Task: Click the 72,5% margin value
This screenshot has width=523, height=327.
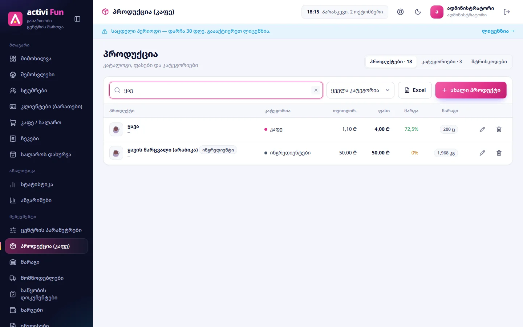Action: pyautogui.click(x=411, y=129)
